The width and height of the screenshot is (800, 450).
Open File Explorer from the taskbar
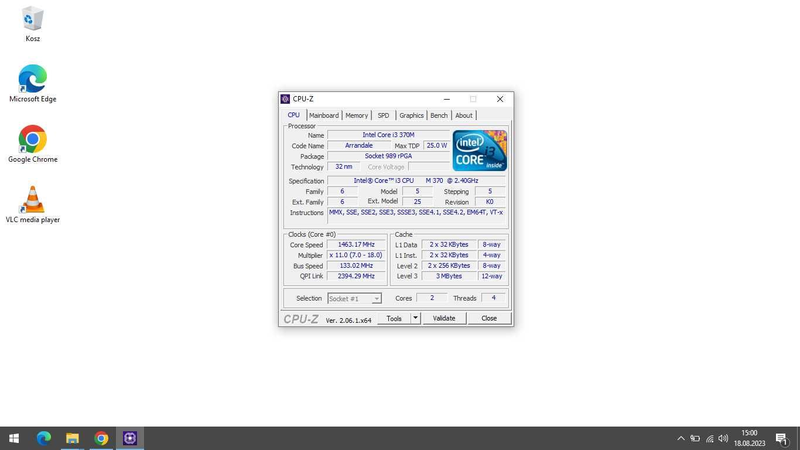click(x=73, y=438)
